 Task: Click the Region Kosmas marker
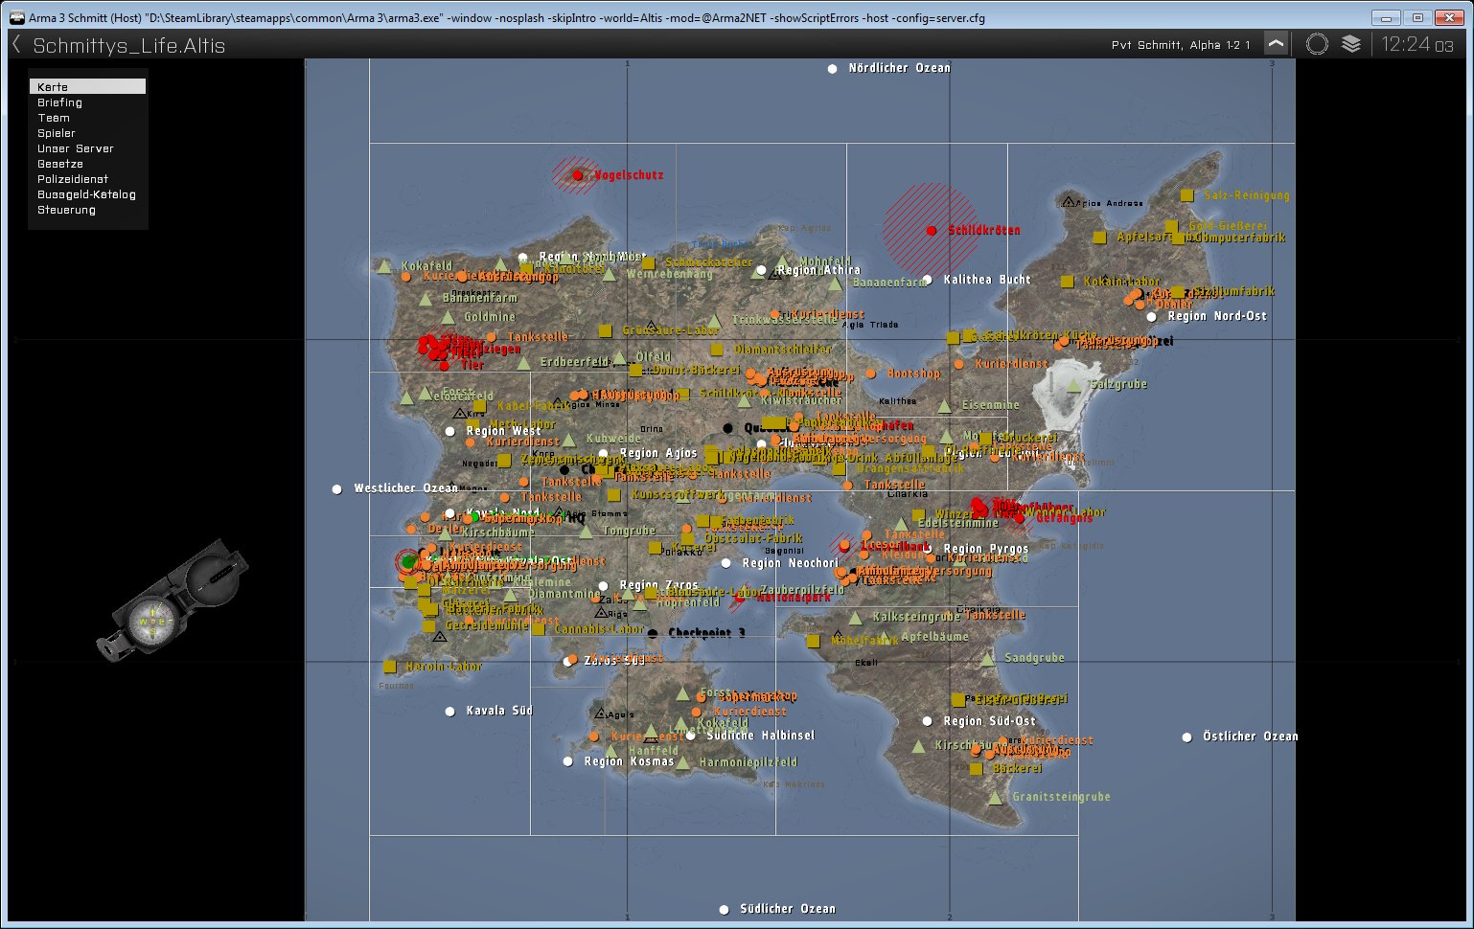[567, 761]
